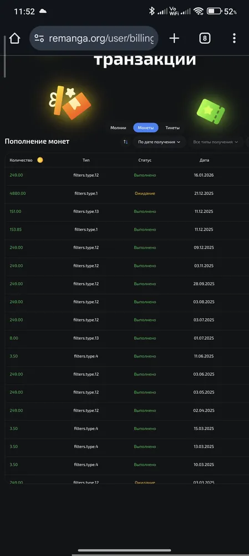Click the page scrollbar on left edge

pyautogui.click(x=4, y=56)
